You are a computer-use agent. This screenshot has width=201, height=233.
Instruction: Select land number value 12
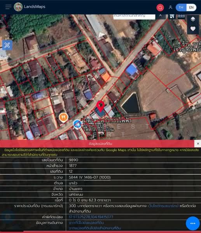click(x=71, y=172)
